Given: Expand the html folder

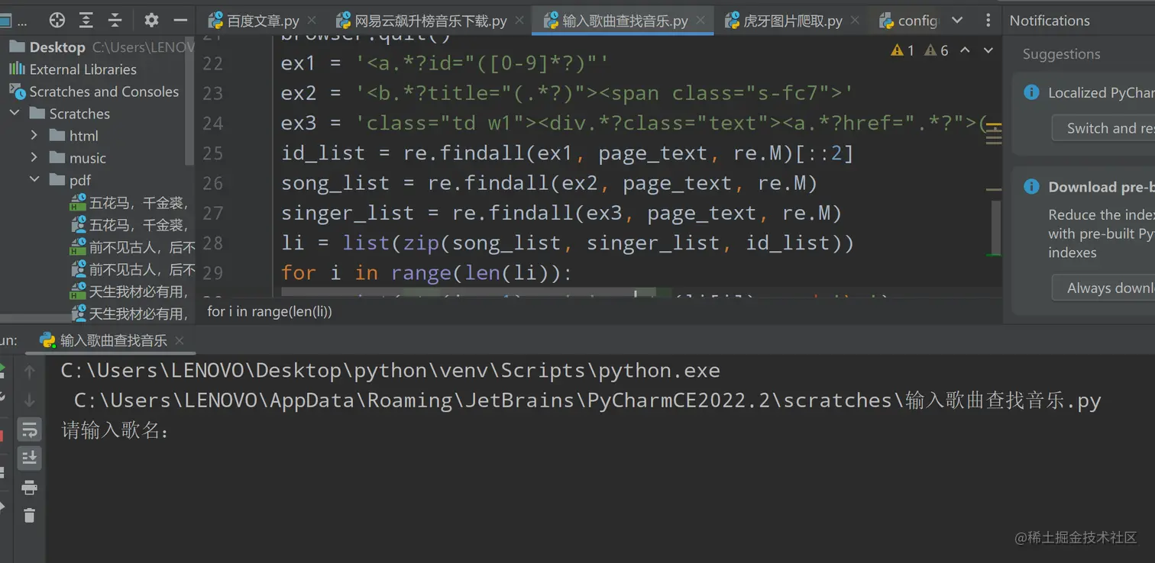Looking at the screenshot, I should pyautogui.click(x=34, y=136).
